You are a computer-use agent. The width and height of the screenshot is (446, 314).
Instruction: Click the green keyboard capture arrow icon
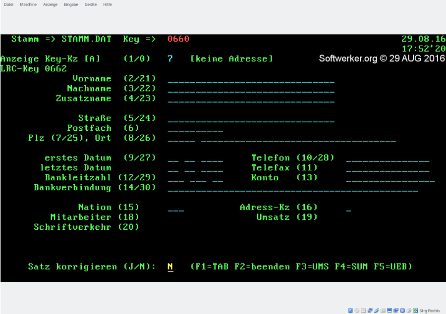pyautogui.click(x=415, y=311)
